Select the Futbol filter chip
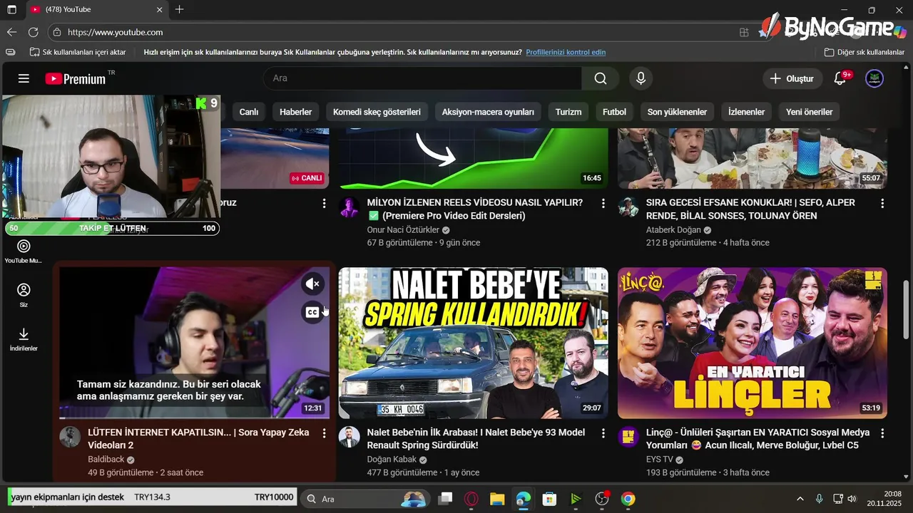The height and width of the screenshot is (513, 913). tap(614, 112)
